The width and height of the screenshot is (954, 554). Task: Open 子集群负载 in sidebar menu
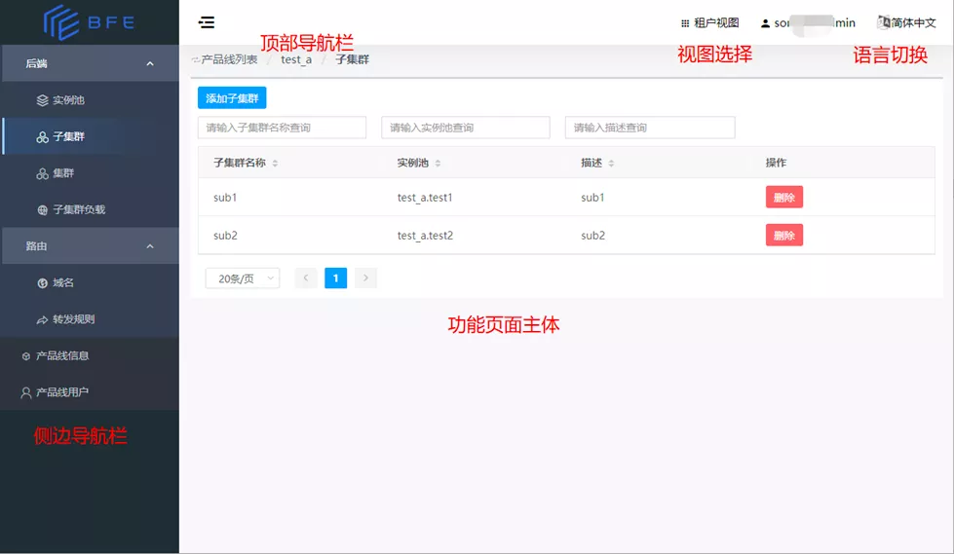tap(90, 209)
